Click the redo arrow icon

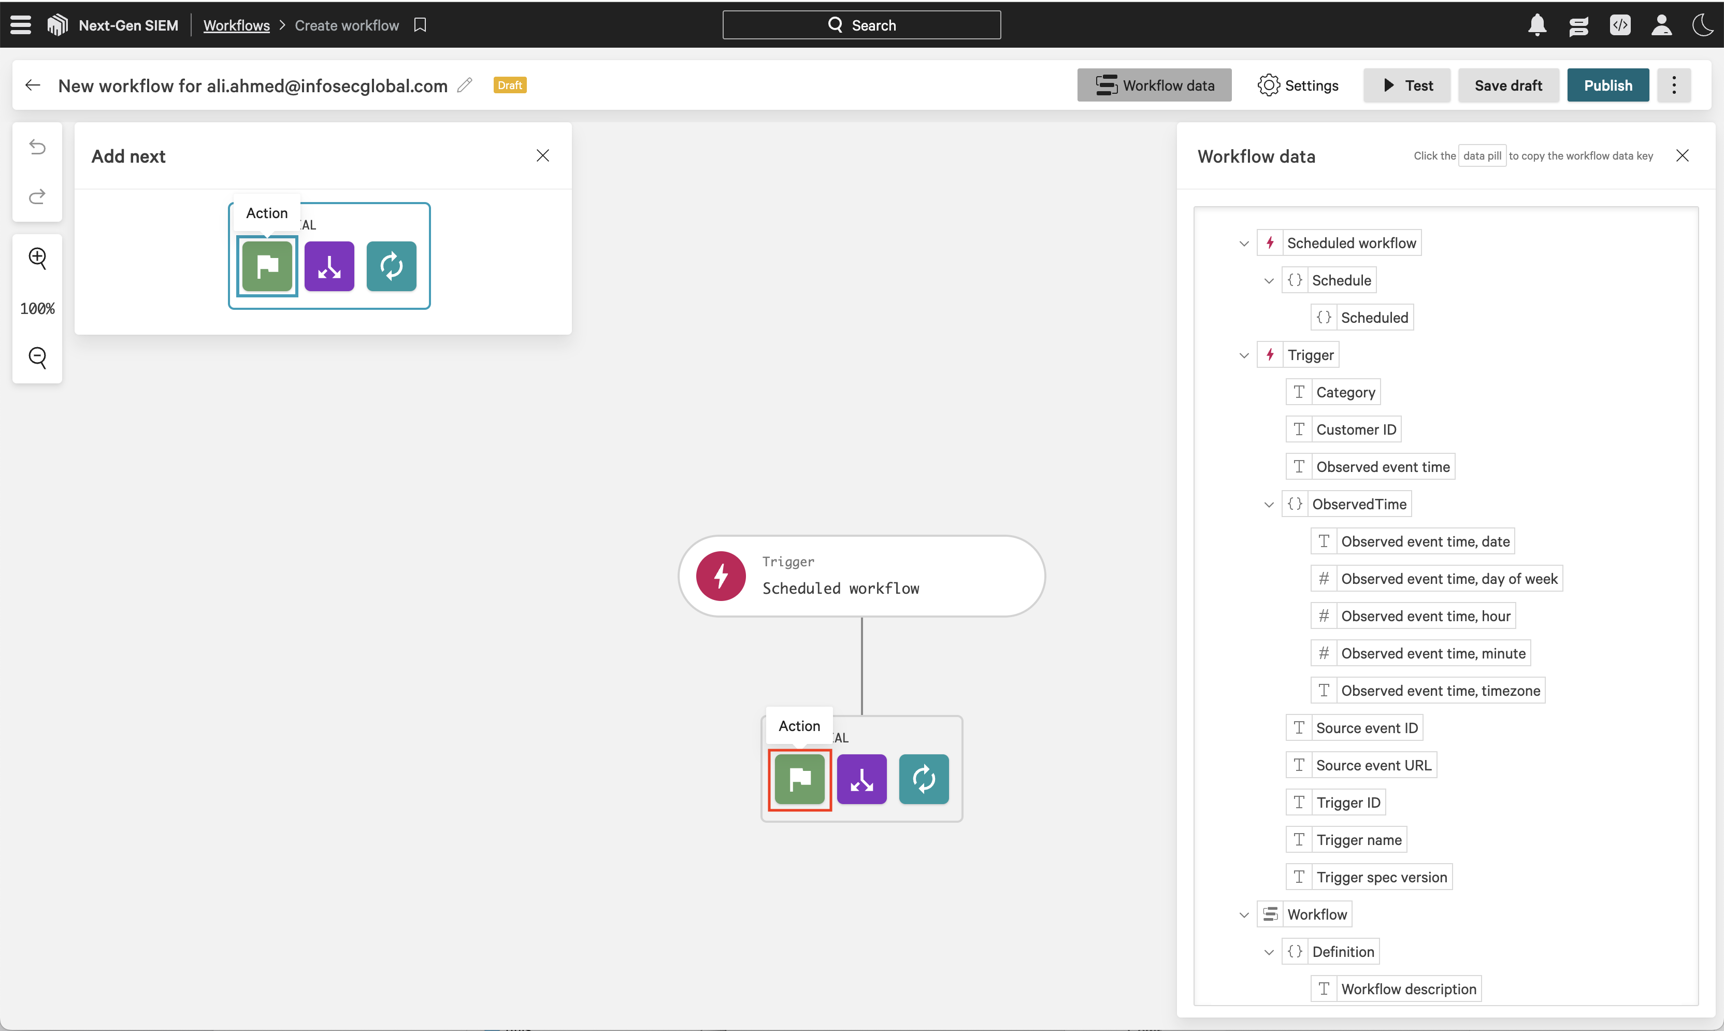pyautogui.click(x=37, y=196)
